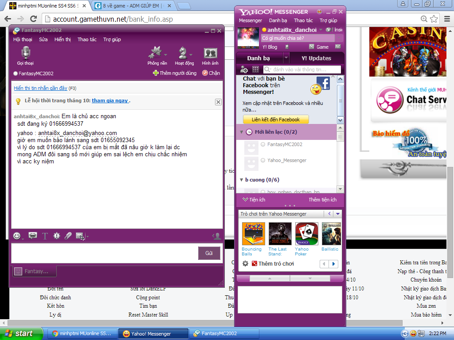The width and height of the screenshot is (454, 340).
Task: Click add contact icon in Messenger toolbar
Action: [244, 70]
